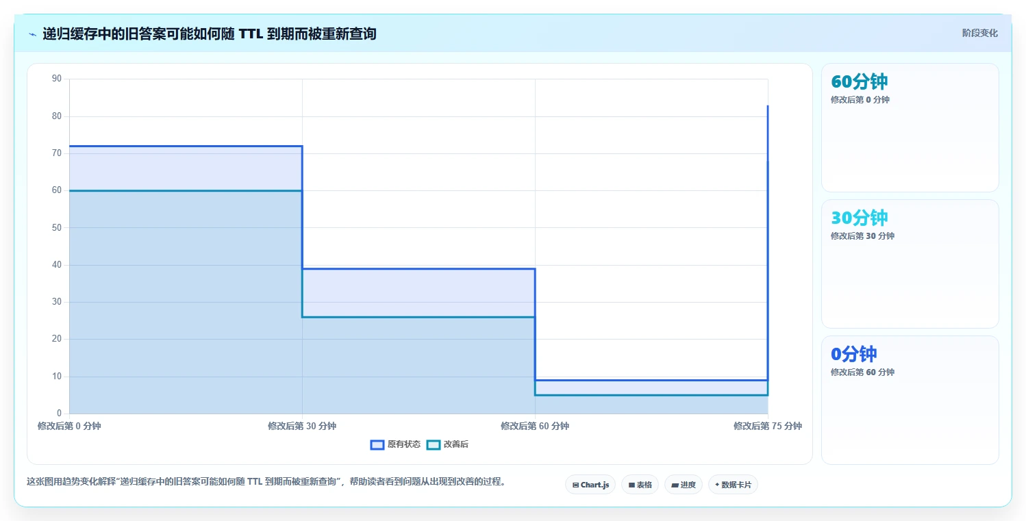Click the chart title about TTL 到期
The height and width of the screenshot is (521, 1026).
[210, 34]
